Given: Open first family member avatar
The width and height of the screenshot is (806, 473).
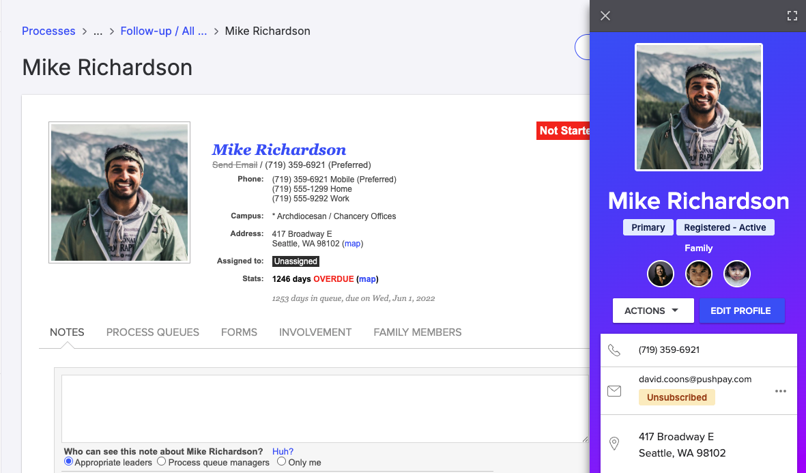Looking at the screenshot, I should pos(660,274).
